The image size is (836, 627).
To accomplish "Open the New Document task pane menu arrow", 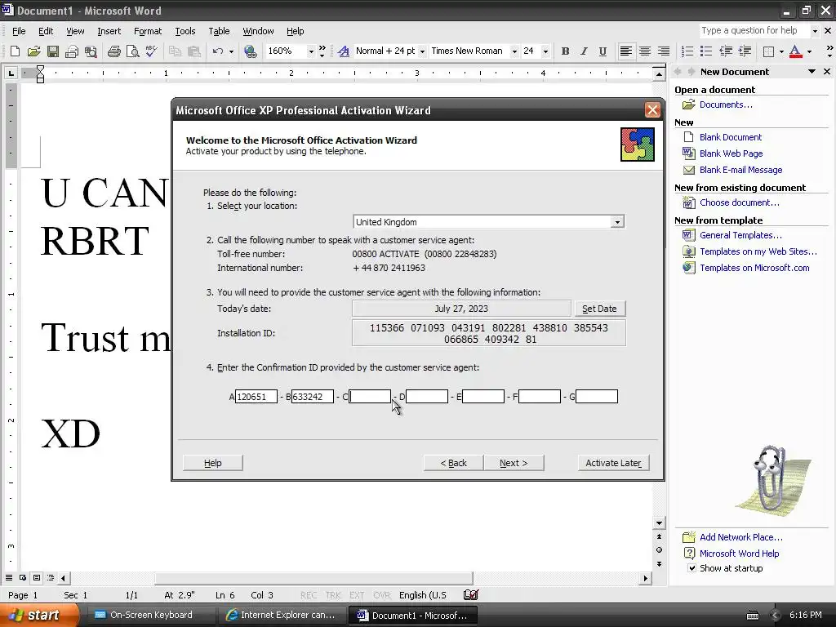I will (812, 72).
